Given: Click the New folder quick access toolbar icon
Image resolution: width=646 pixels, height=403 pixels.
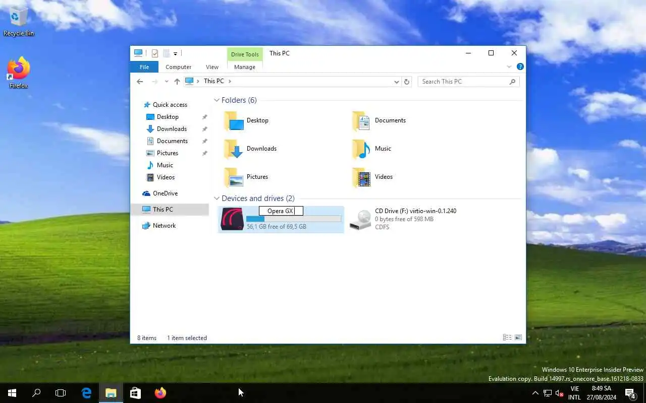Looking at the screenshot, I should coord(166,53).
